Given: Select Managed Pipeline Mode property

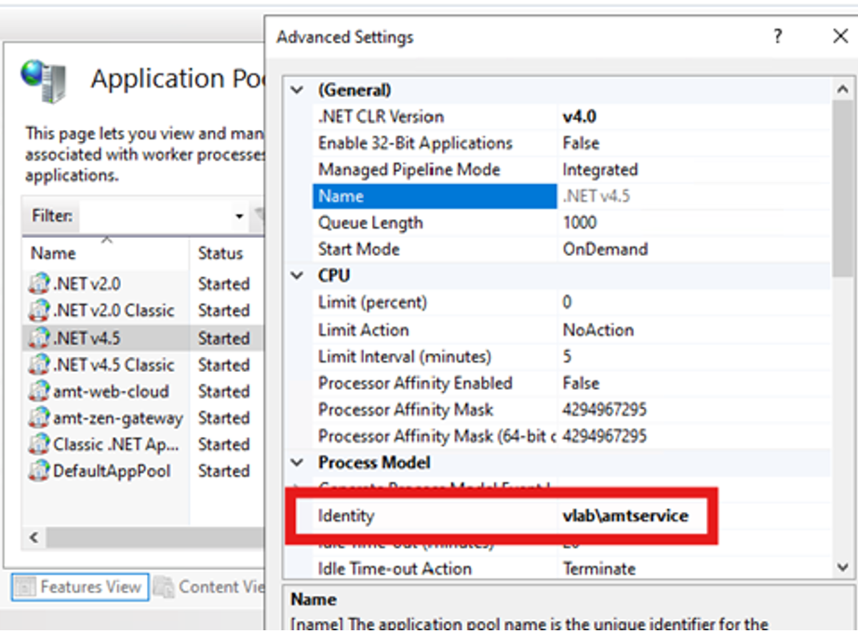Looking at the screenshot, I should click(x=409, y=169).
